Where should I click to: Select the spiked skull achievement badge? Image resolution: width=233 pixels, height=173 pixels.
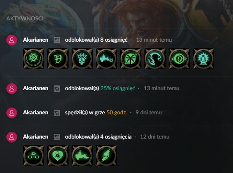pos(82,59)
